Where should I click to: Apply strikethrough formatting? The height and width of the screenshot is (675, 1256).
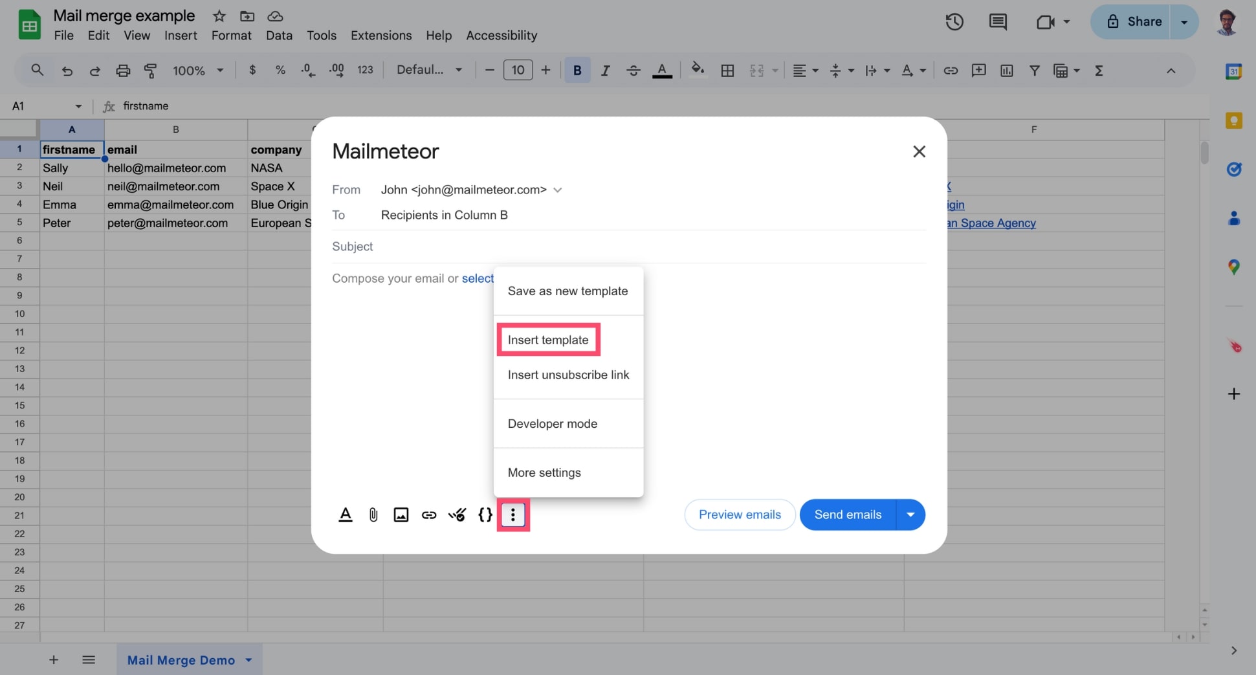tap(634, 71)
